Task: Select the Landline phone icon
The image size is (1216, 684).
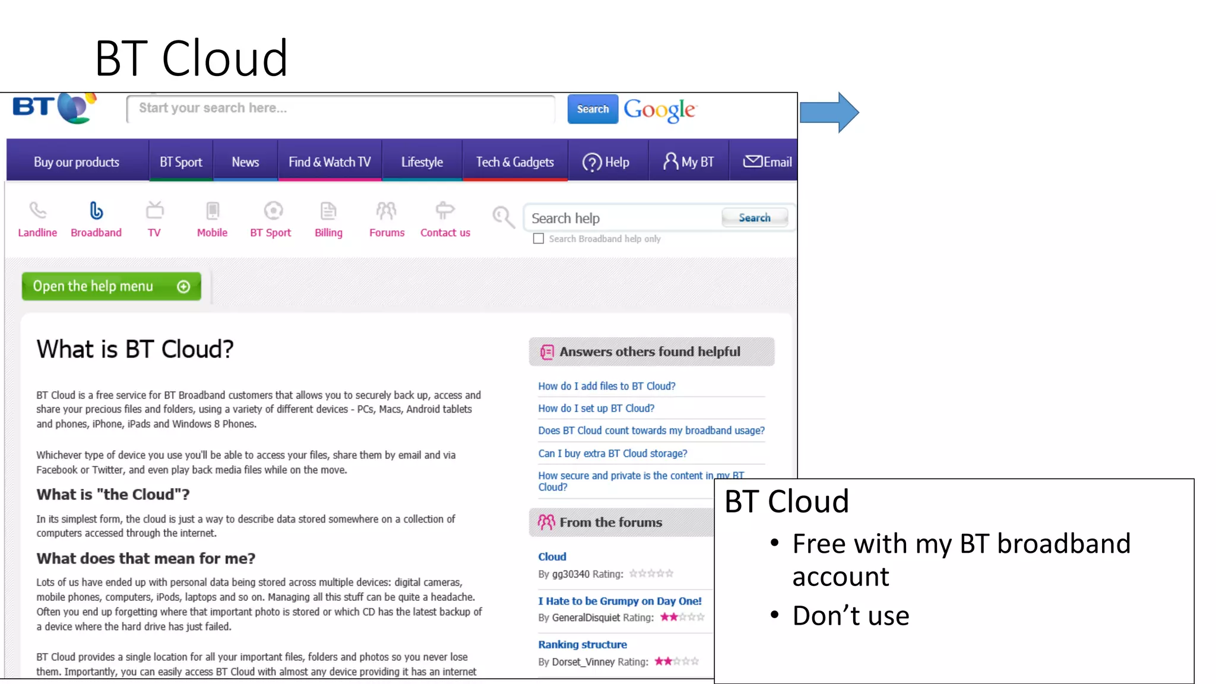Action: pyautogui.click(x=37, y=210)
